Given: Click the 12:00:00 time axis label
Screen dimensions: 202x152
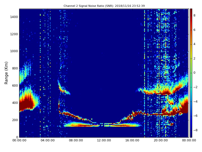Looking at the screenshot, I should pos(104,140).
